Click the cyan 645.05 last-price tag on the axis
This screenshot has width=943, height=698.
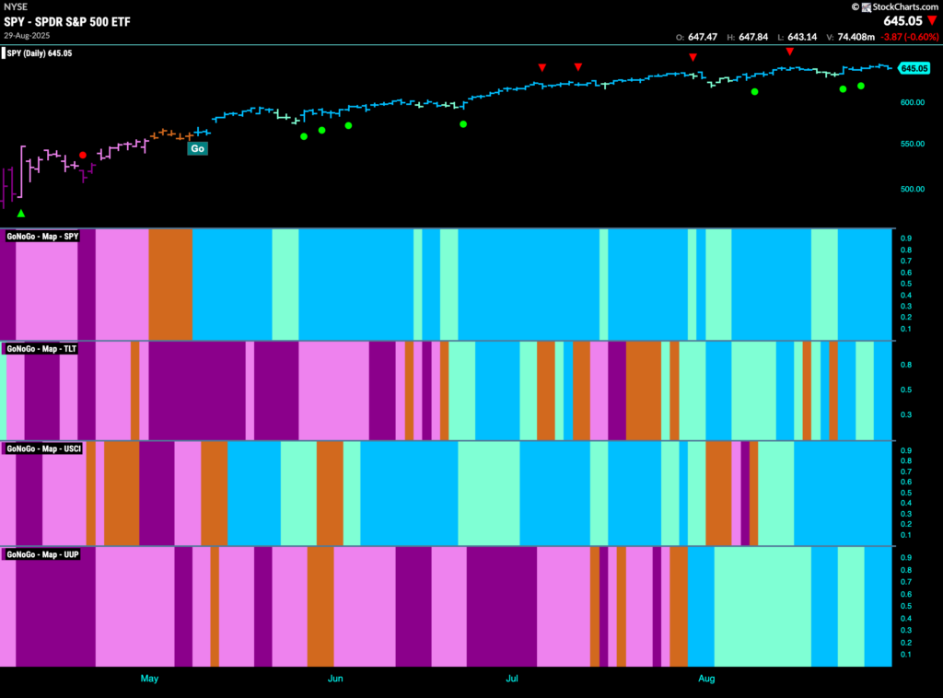914,68
